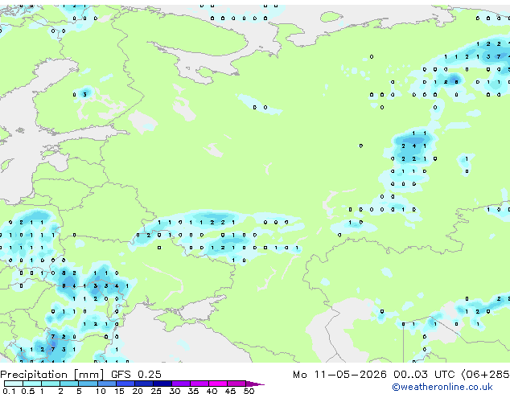This screenshot has width=510, height=394.
Task: Select the legend swatch between 20 and 25
Action: coord(144,384)
